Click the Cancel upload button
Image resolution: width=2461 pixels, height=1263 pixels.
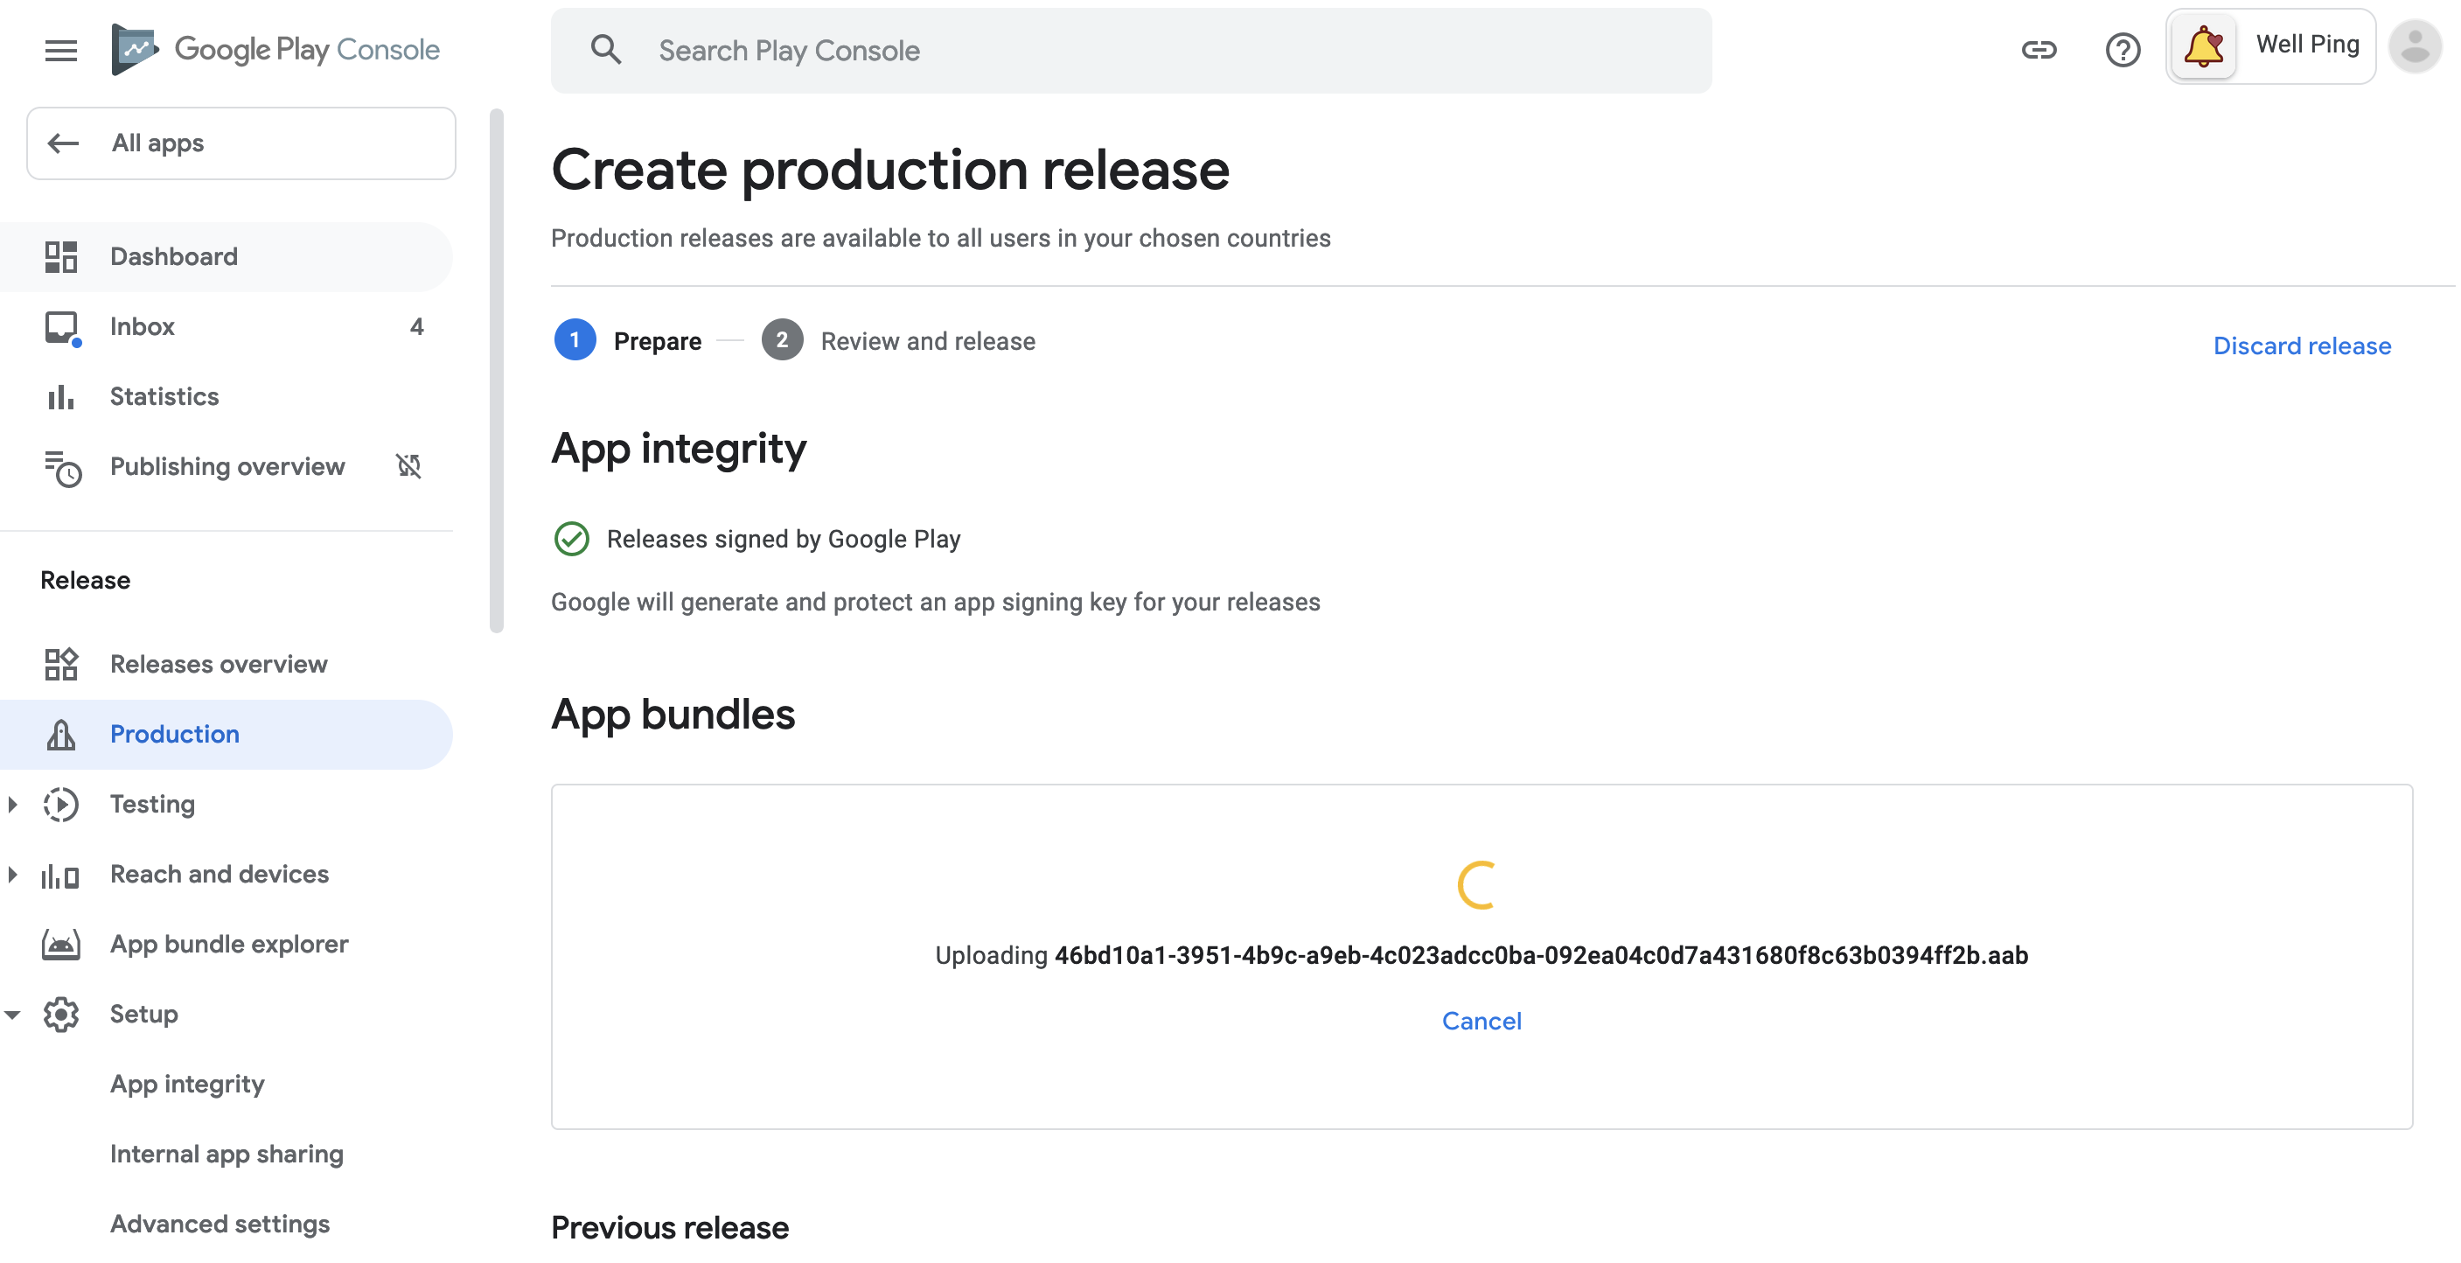pyautogui.click(x=1481, y=1020)
